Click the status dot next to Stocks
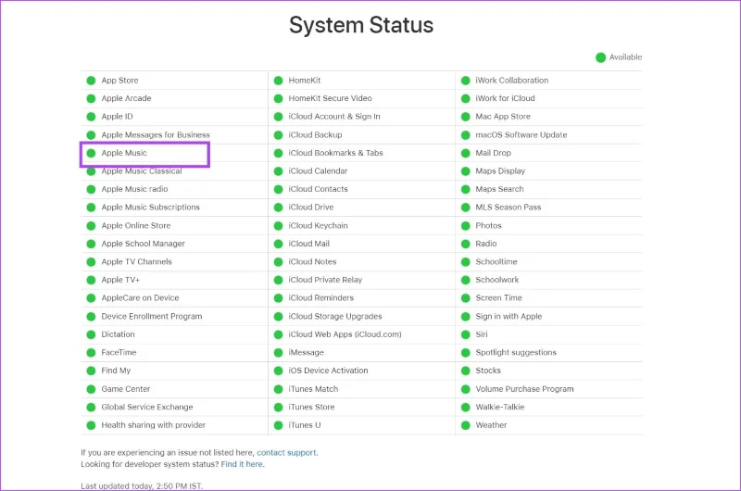This screenshot has height=491, width=741. [466, 371]
